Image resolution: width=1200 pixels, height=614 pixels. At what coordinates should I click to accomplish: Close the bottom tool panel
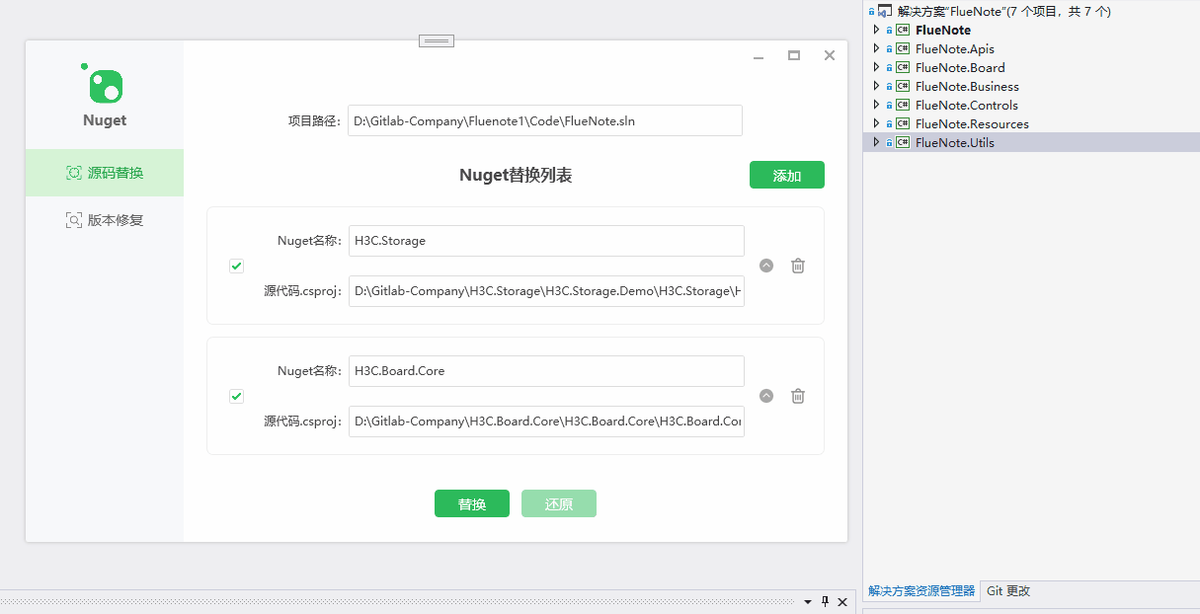click(x=842, y=601)
